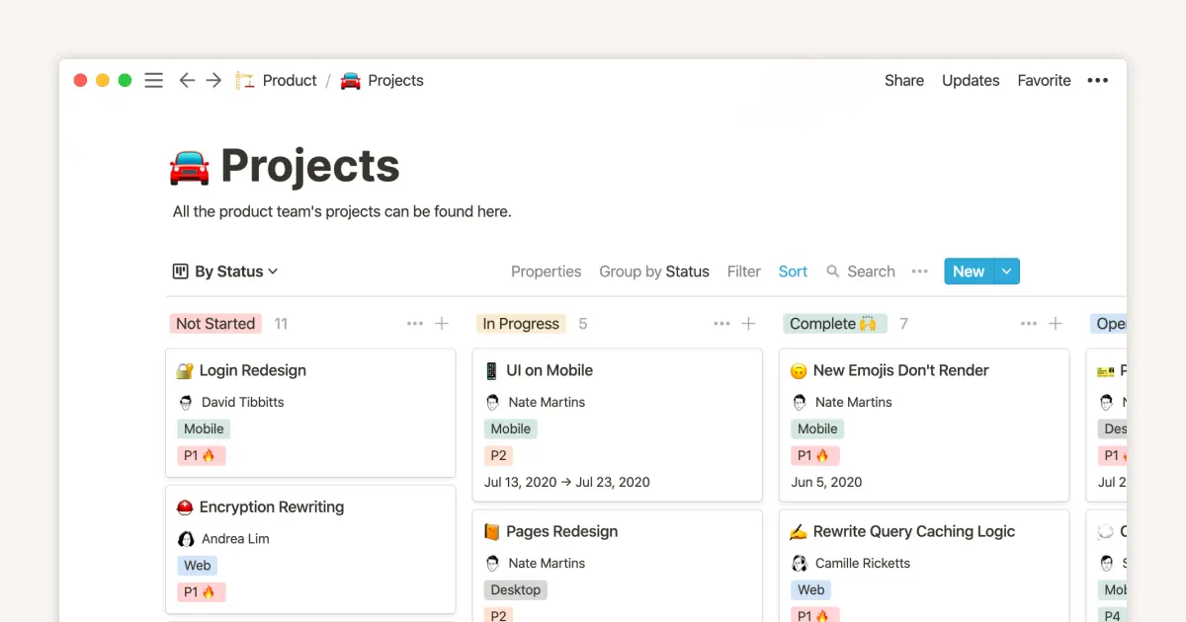The width and height of the screenshot is (1186, 622).
Task: Share the page using the Share button
Action: [903, 80]
